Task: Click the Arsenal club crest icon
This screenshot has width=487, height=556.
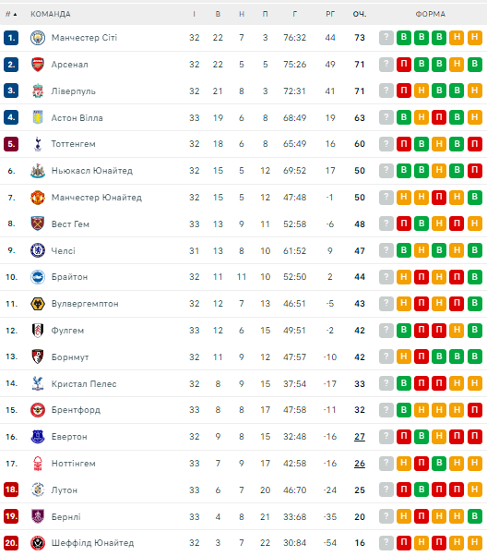Action: pyautogui.click(x=38, y=65)
